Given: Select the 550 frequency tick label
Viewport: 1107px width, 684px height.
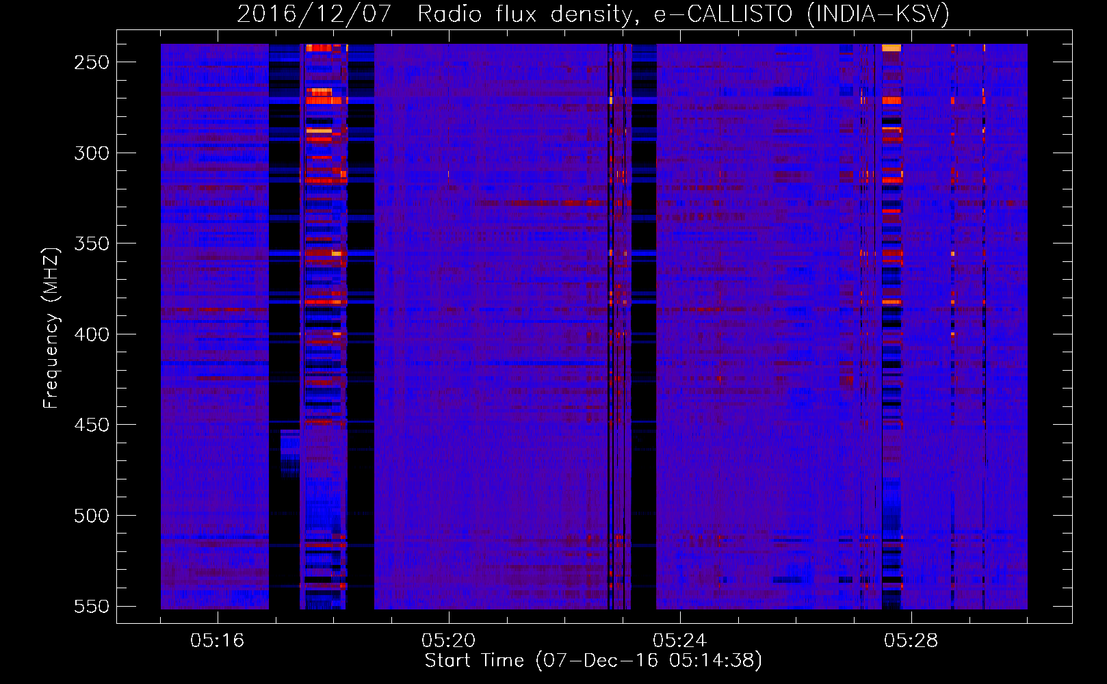Looking at the screenshot, I should pyautogui.click(x=92, y=607).
